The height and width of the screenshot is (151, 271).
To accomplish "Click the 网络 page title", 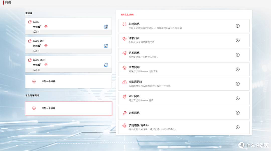I will 8,2.
